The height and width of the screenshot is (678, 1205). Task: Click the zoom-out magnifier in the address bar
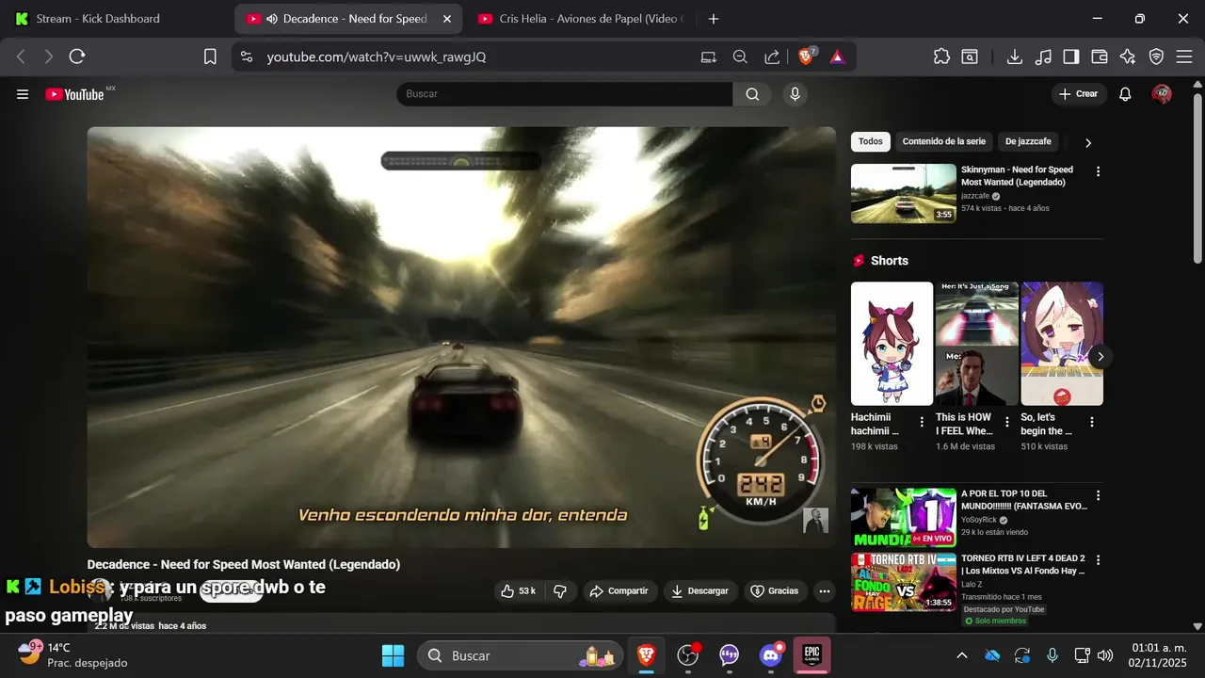click(740, 56)
